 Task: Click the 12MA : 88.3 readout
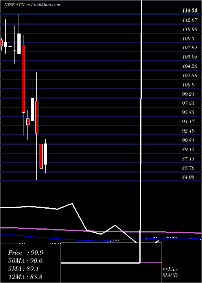pos(25,277)
